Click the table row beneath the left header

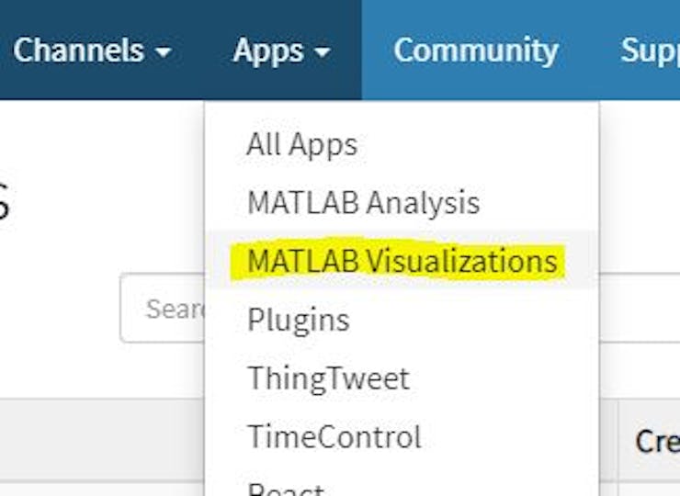pos(101,489)
